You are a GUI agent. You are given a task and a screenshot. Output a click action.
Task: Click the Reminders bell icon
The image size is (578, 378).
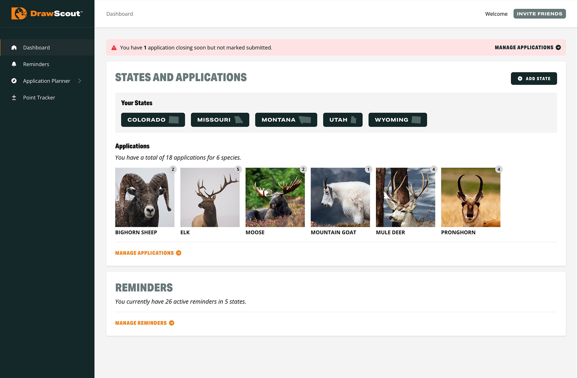tap(14, 64)
